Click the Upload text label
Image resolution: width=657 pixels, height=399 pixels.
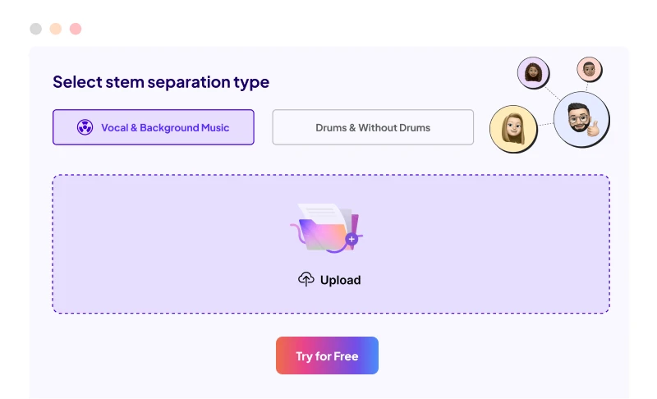(340, 280)
